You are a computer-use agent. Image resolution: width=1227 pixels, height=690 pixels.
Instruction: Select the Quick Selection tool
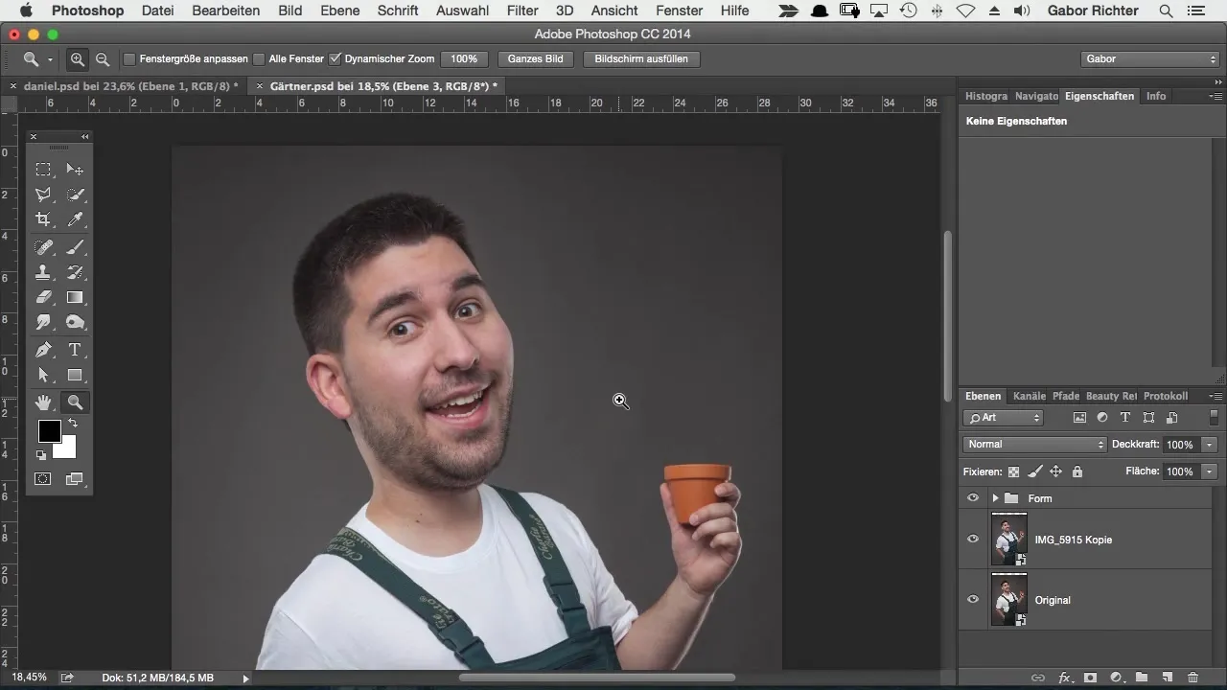click(x=75, y=195)
